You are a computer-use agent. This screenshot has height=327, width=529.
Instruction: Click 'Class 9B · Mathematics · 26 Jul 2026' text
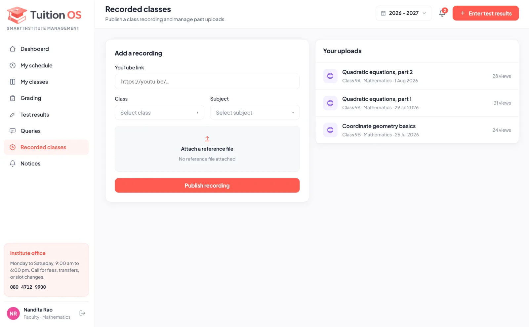point(381,135)
